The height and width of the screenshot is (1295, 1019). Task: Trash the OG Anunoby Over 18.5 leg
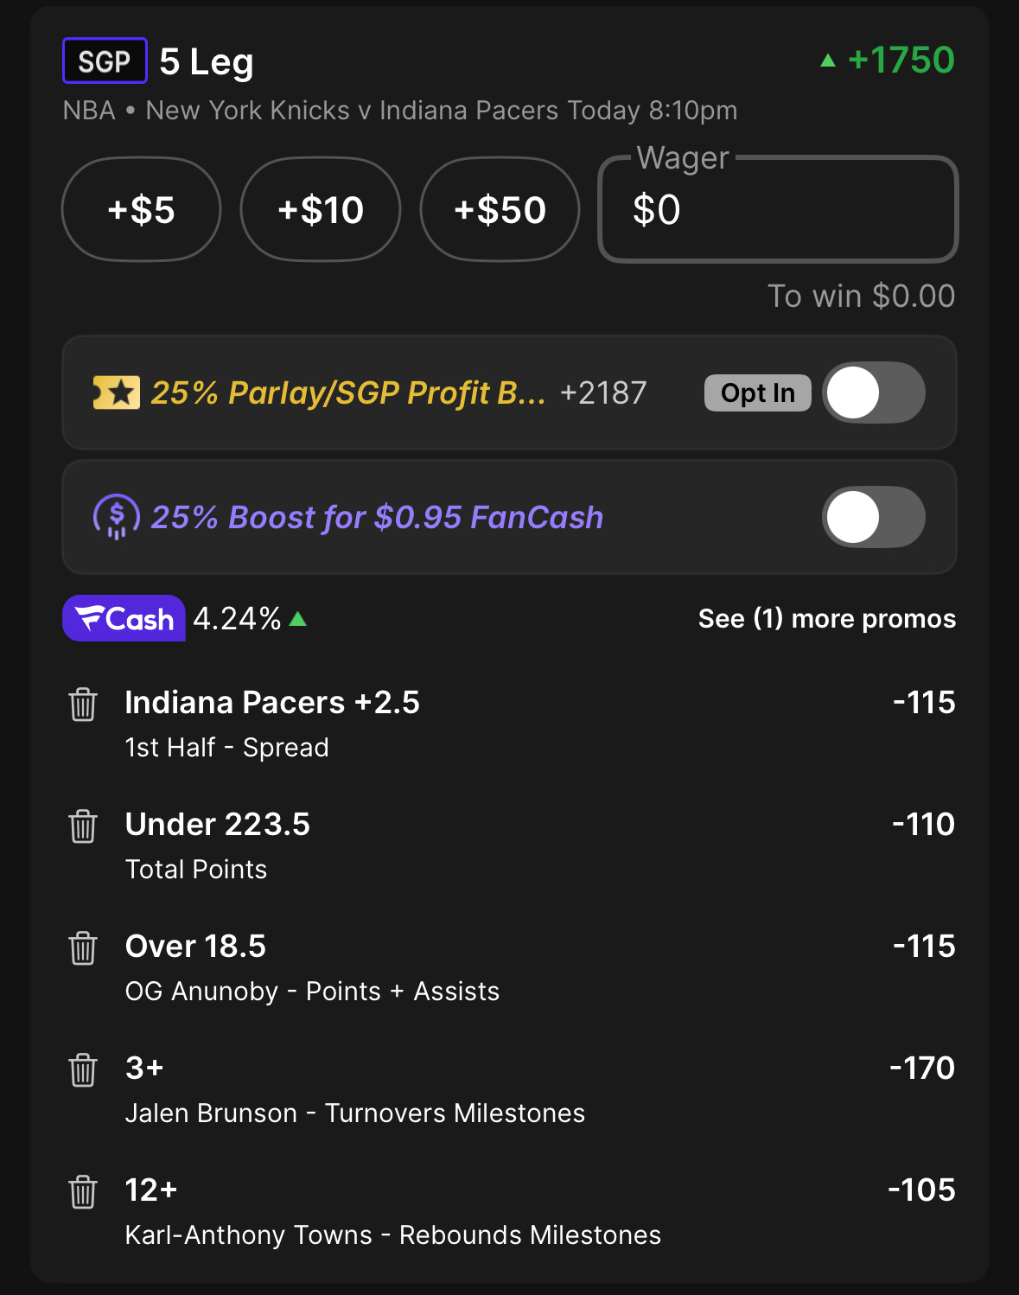83,948
